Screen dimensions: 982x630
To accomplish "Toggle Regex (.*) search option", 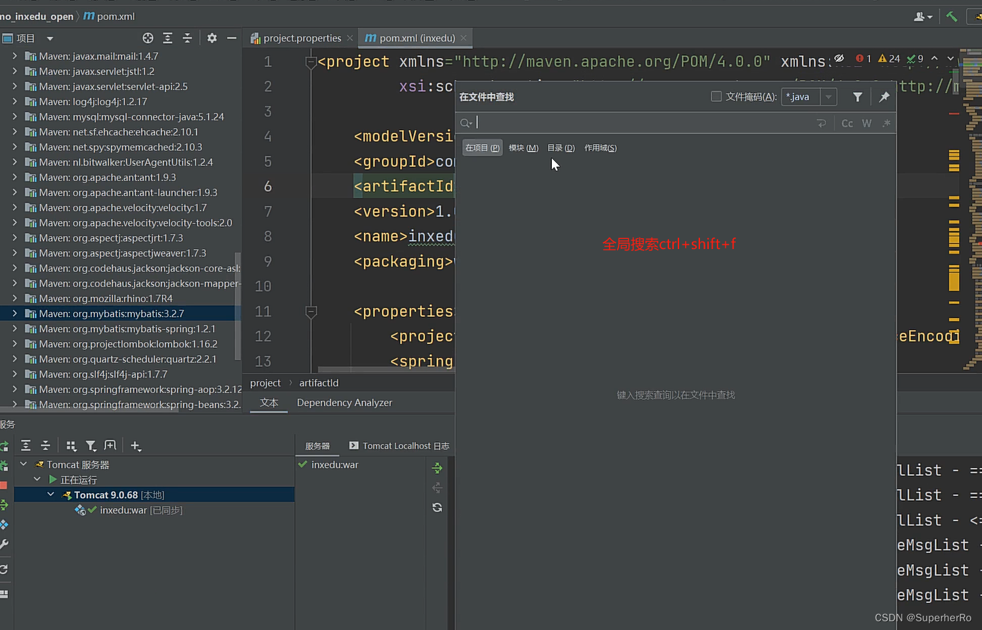I will 886,123.
